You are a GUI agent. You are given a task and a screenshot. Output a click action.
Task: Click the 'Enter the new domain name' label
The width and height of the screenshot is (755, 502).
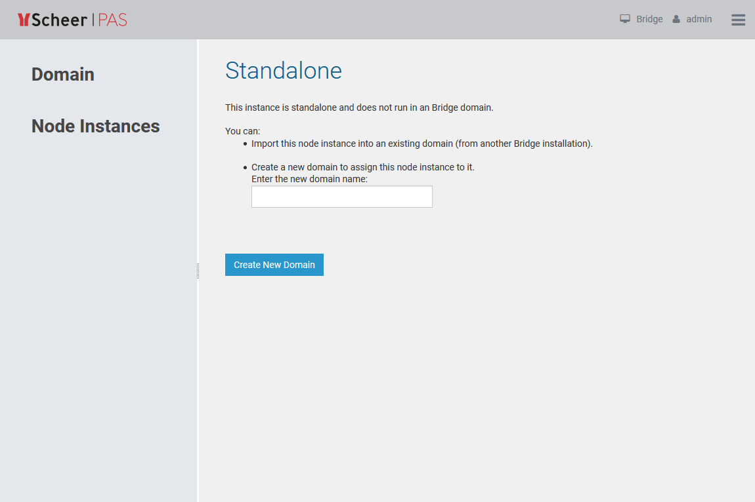[x=309, y=179]
